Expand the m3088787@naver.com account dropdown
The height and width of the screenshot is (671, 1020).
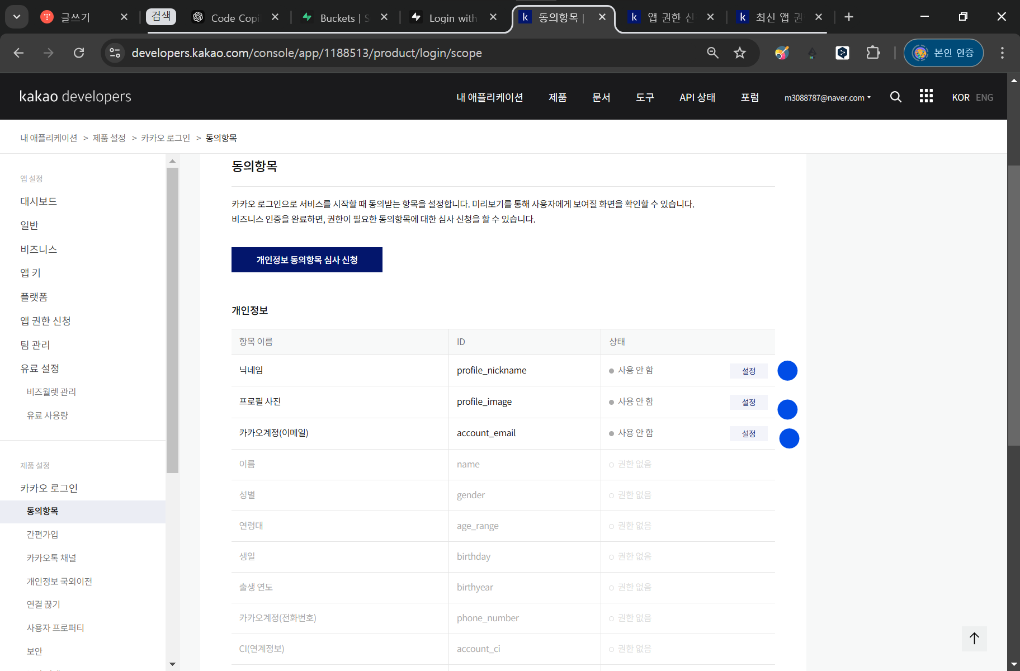pyautogui.click(x=828, y=97)
